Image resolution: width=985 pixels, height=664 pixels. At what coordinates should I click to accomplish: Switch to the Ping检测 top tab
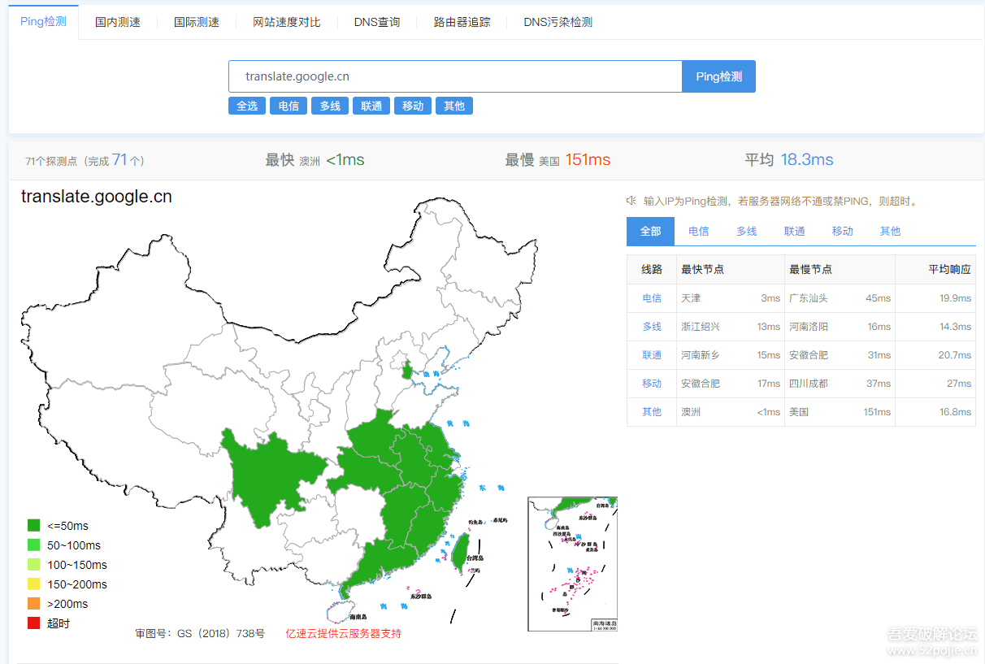43,22
